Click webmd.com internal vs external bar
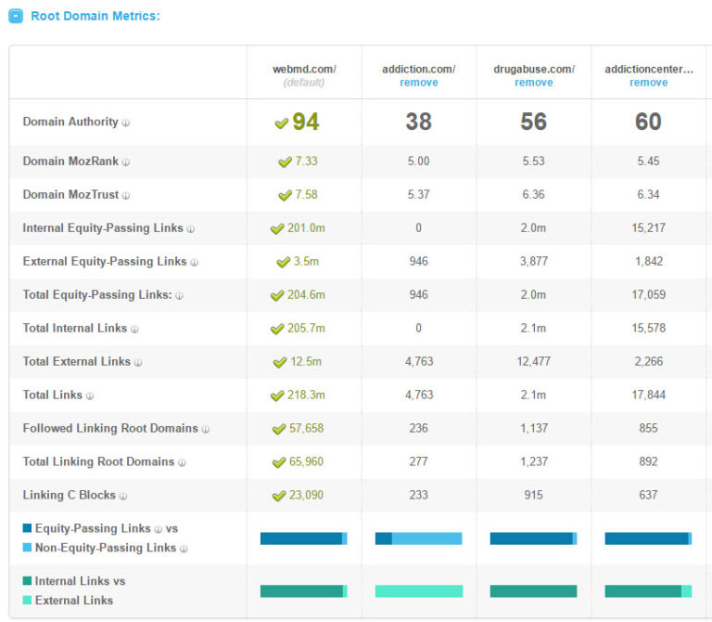 coord(304,591)
